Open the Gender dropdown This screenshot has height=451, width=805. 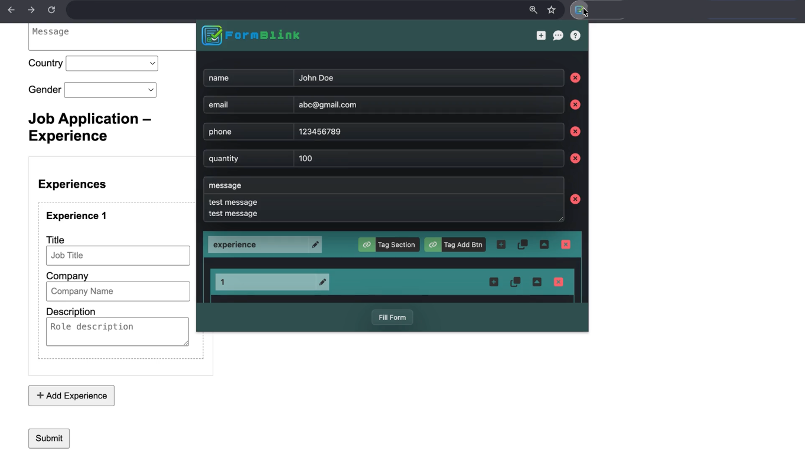(110, 90)
